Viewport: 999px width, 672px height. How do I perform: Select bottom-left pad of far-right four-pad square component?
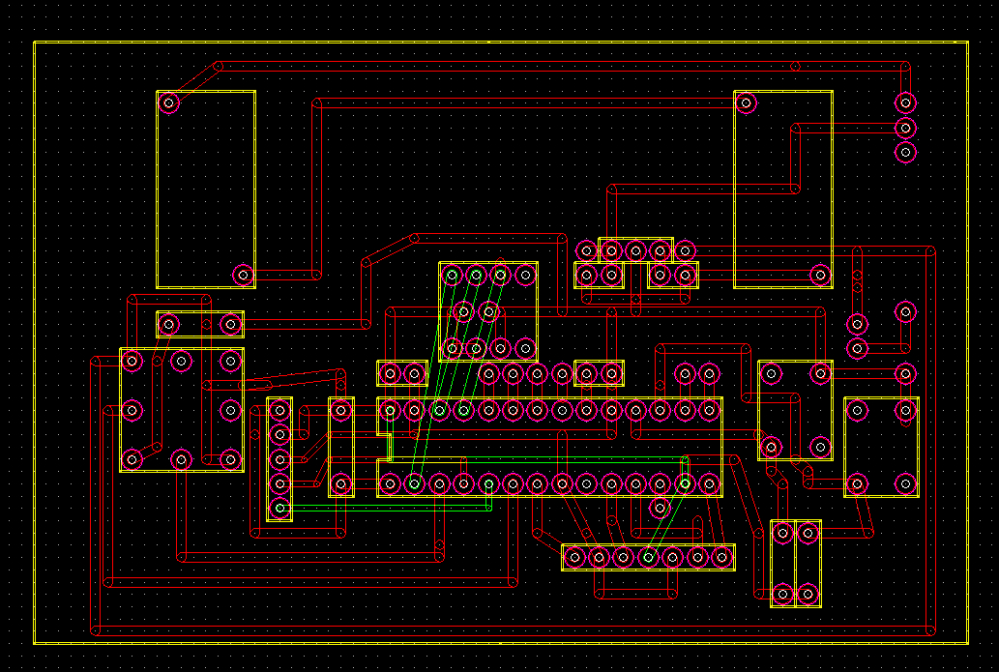(858, 483)
